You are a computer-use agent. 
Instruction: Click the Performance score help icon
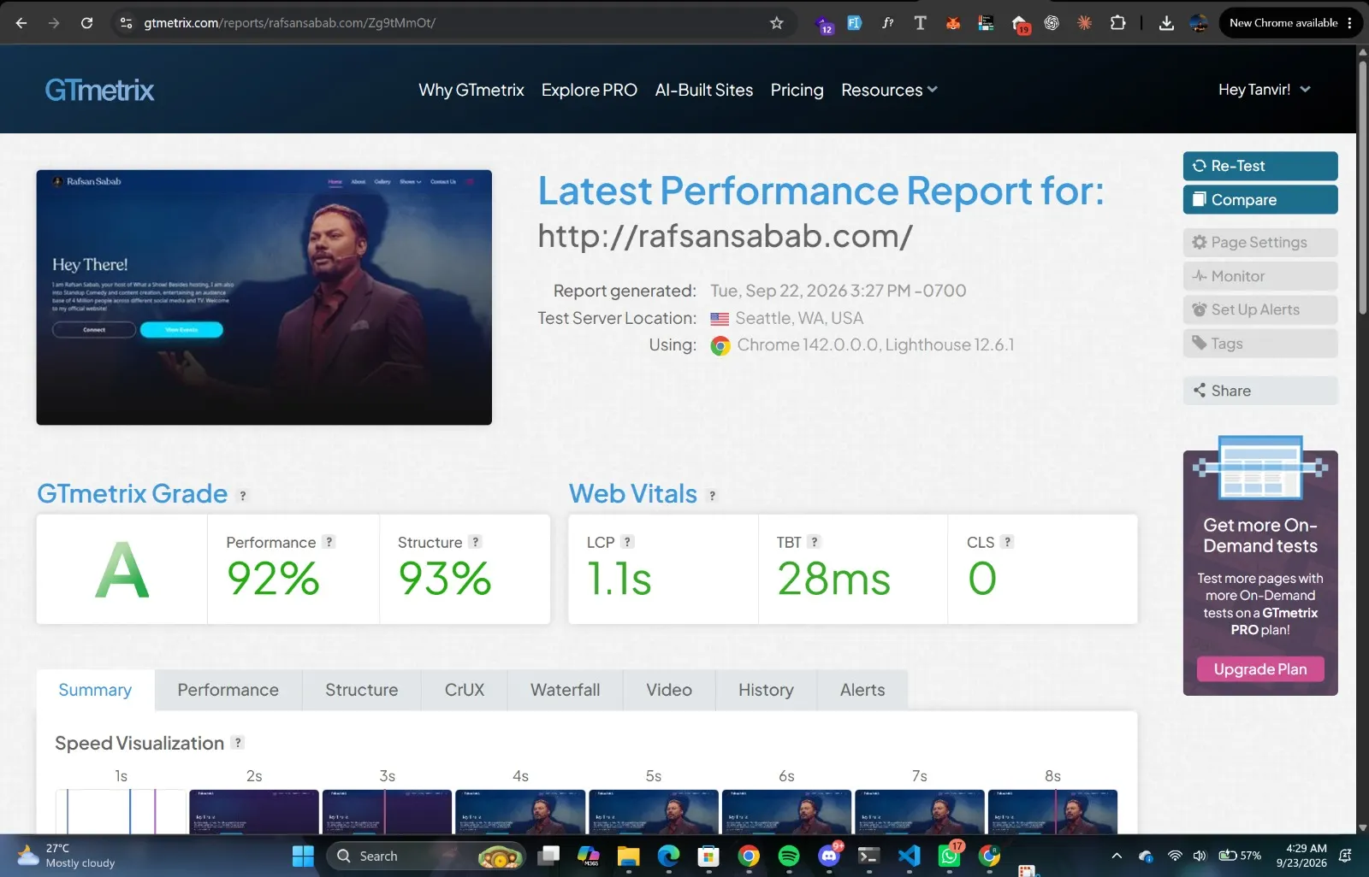tap(329, 542)
